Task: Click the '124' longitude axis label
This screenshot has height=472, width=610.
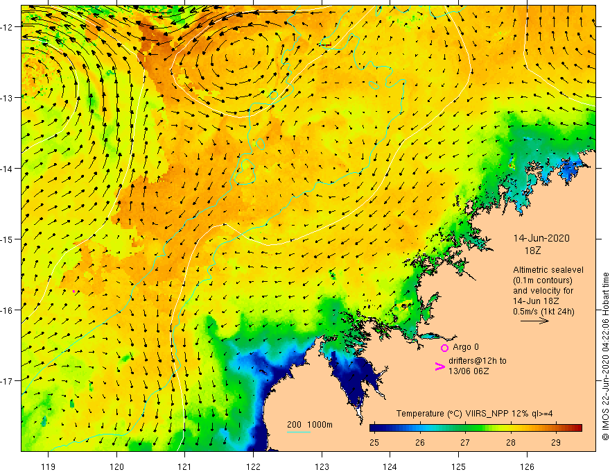Action: [390, 466]
